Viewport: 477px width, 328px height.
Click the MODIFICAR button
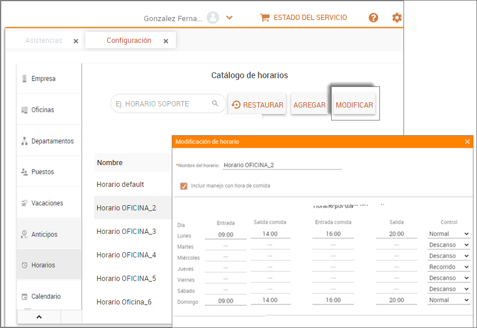[x=354, y=105]
